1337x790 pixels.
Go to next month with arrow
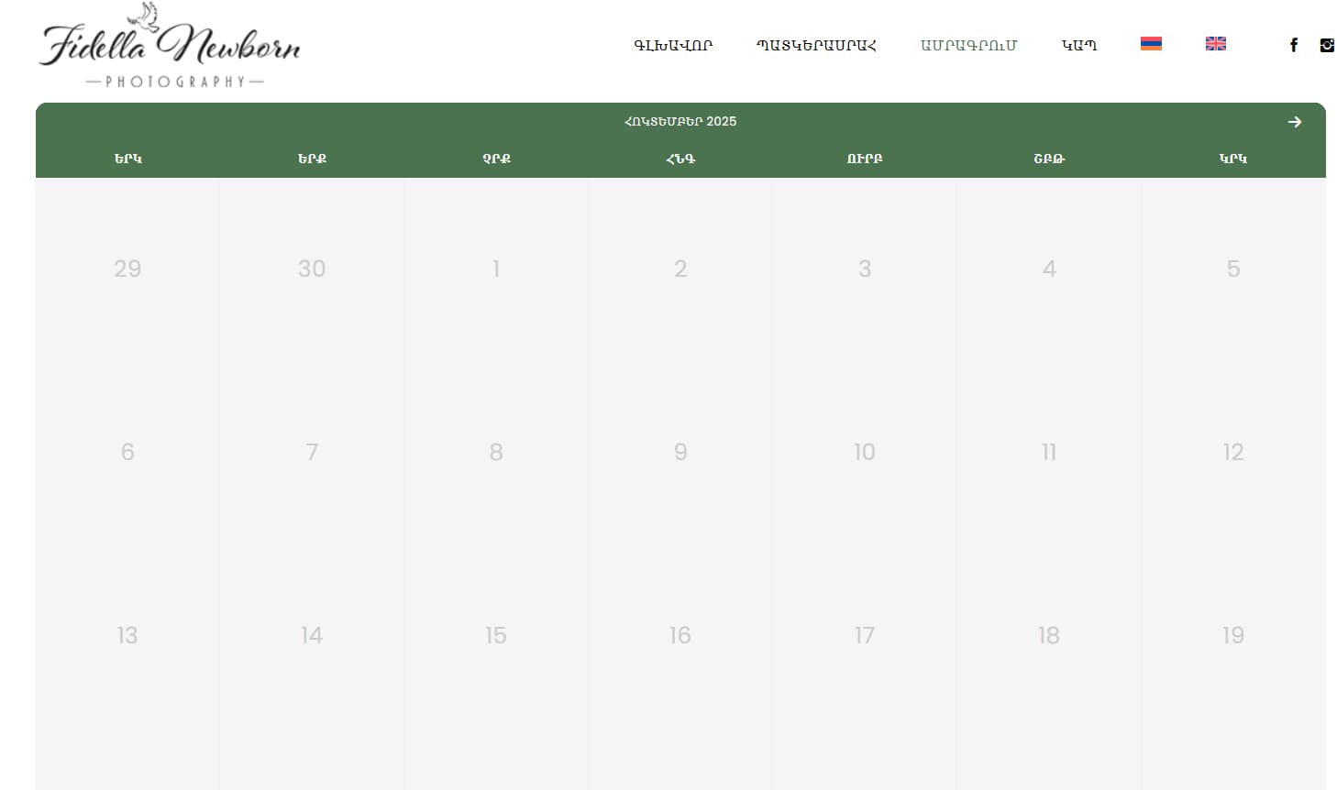tap(1294, 122)
